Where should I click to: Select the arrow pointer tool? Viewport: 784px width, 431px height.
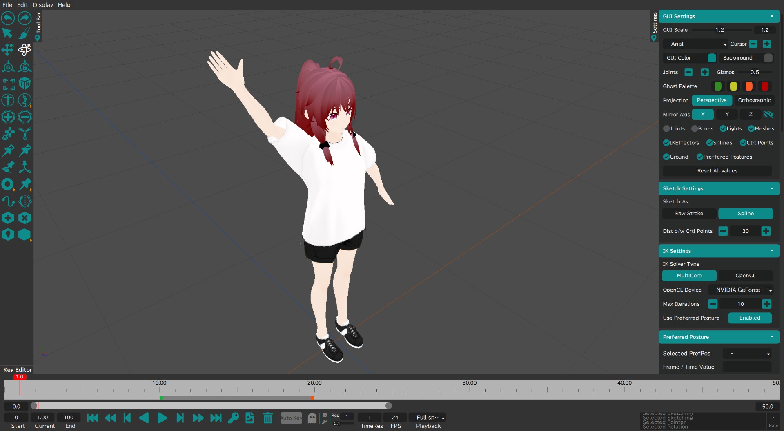[x=7, y=33]
